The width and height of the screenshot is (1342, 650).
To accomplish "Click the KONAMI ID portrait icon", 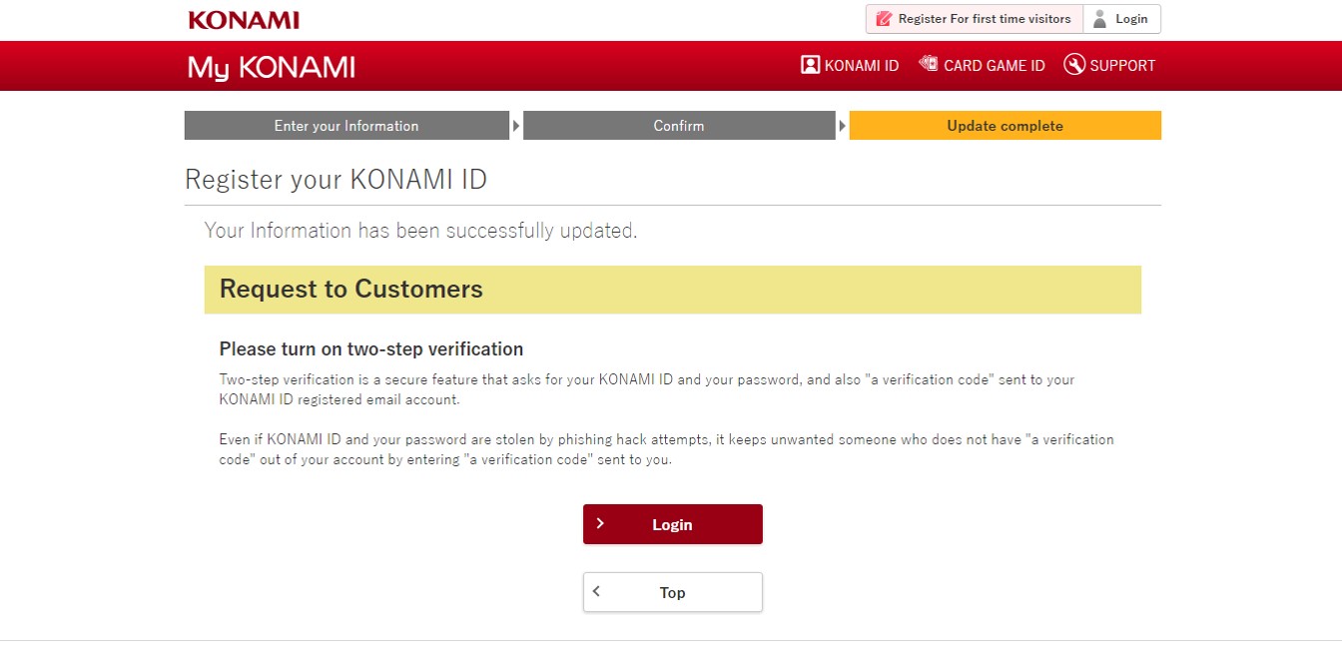I will (x=810, y=65).
